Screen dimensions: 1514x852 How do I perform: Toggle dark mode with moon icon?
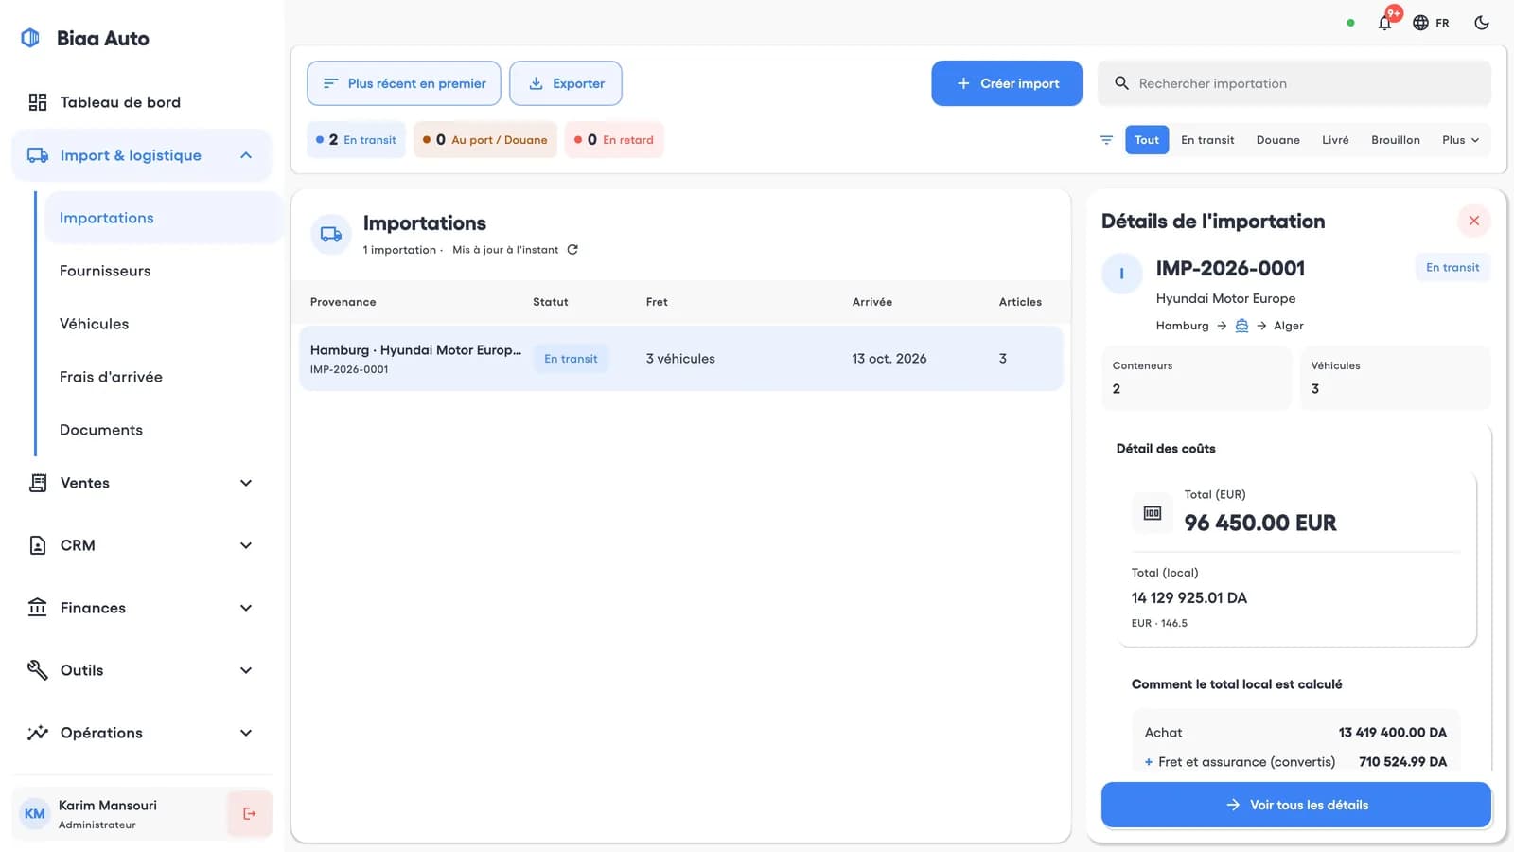[1482, 23]
